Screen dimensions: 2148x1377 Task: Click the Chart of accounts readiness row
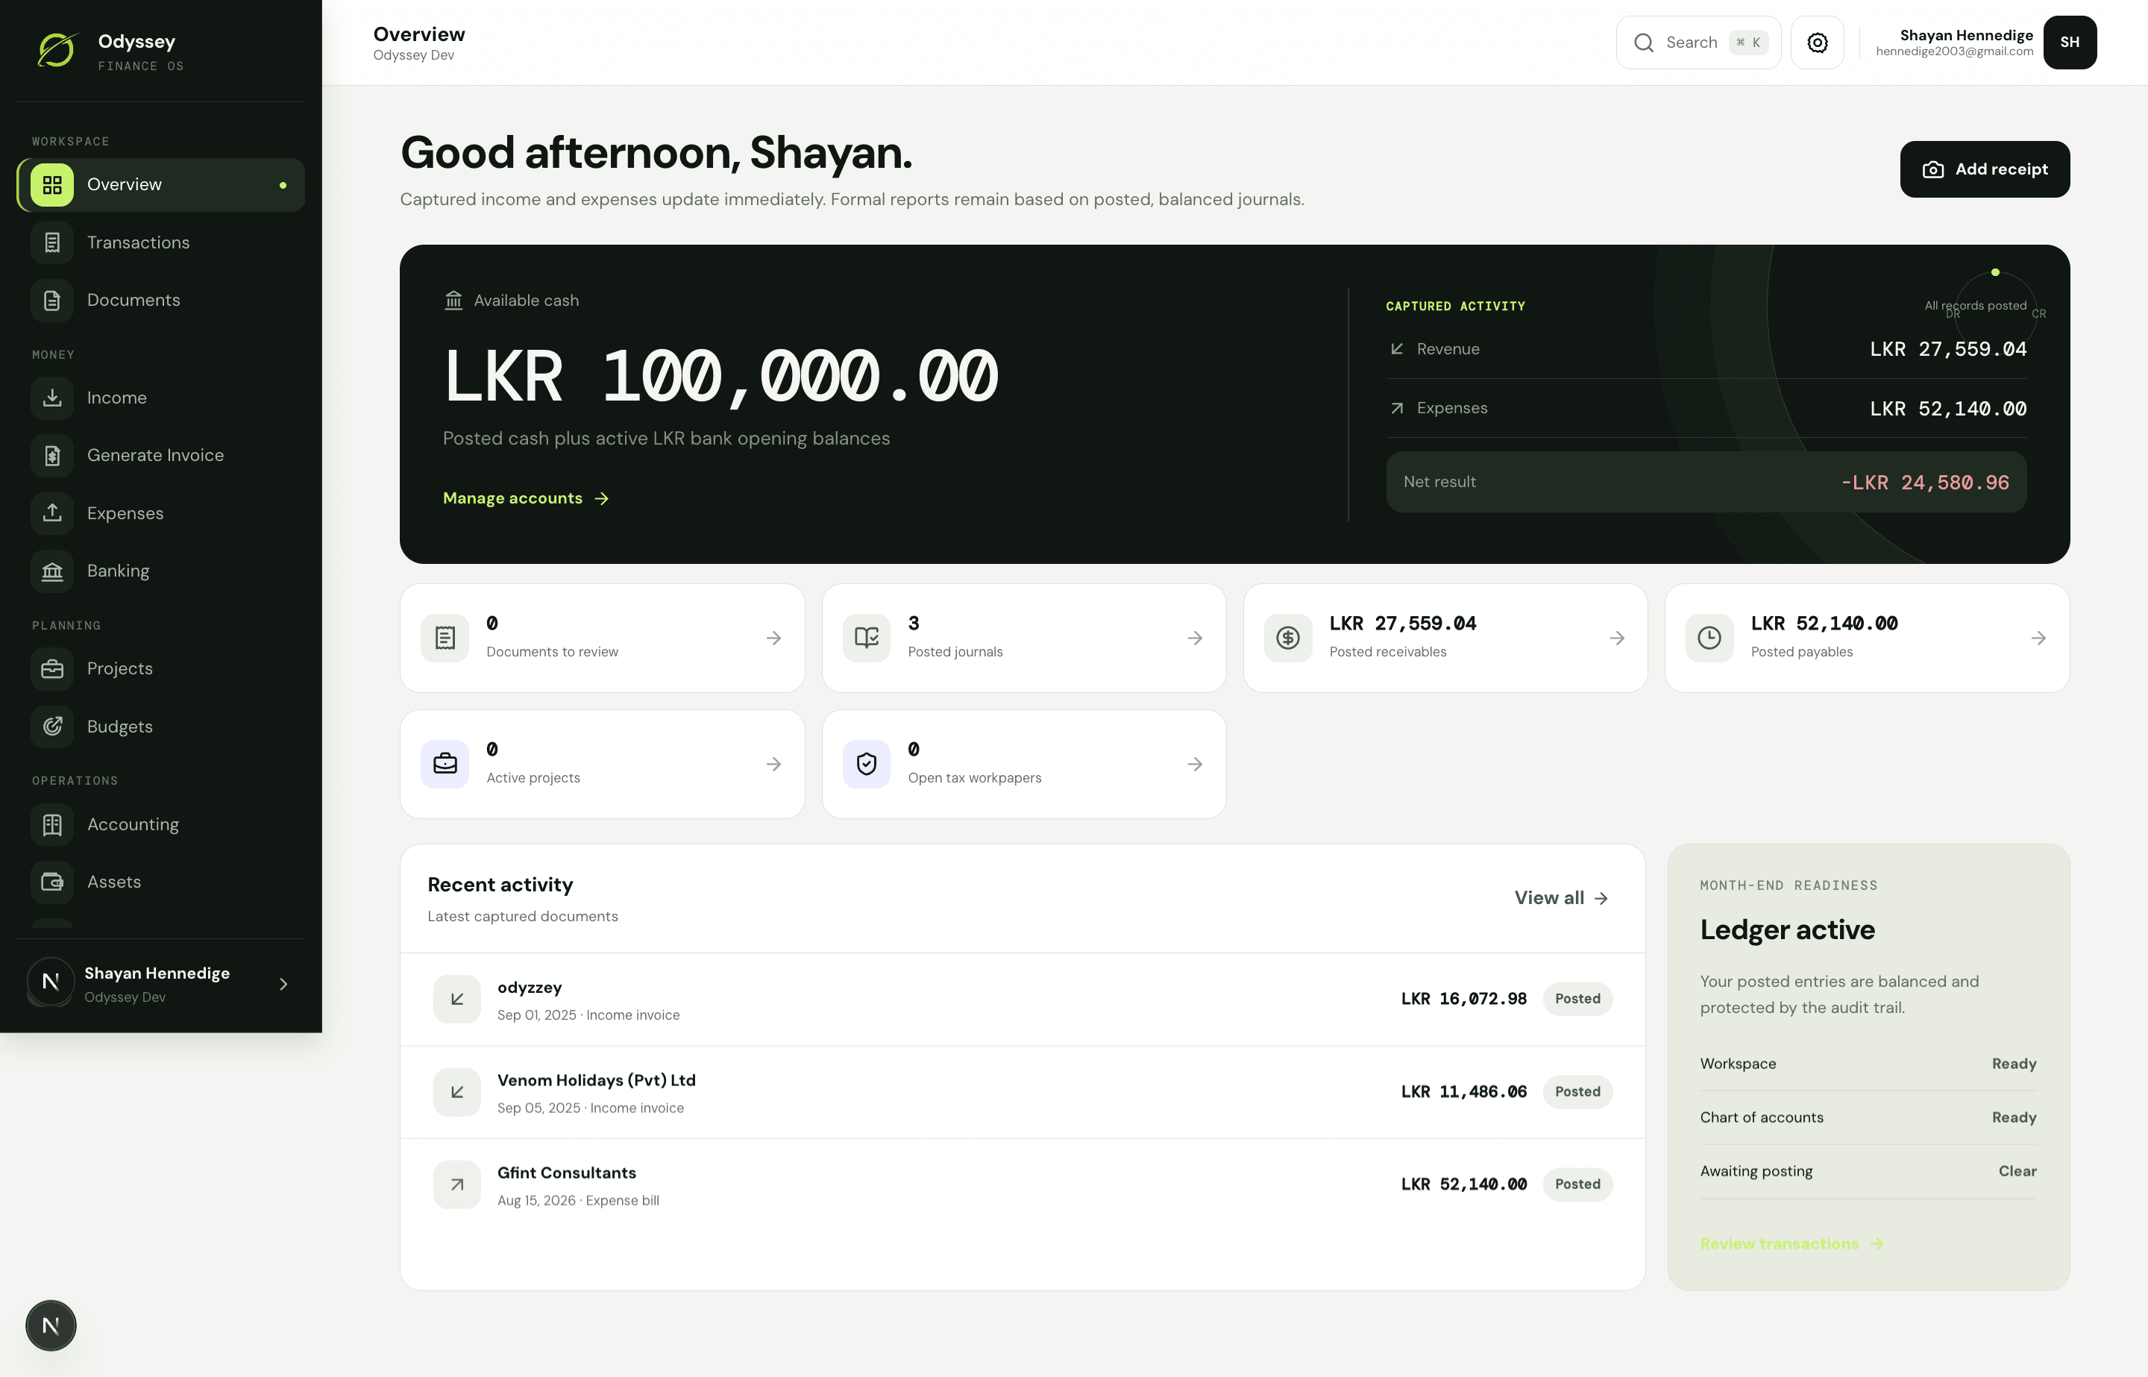1868,1117
